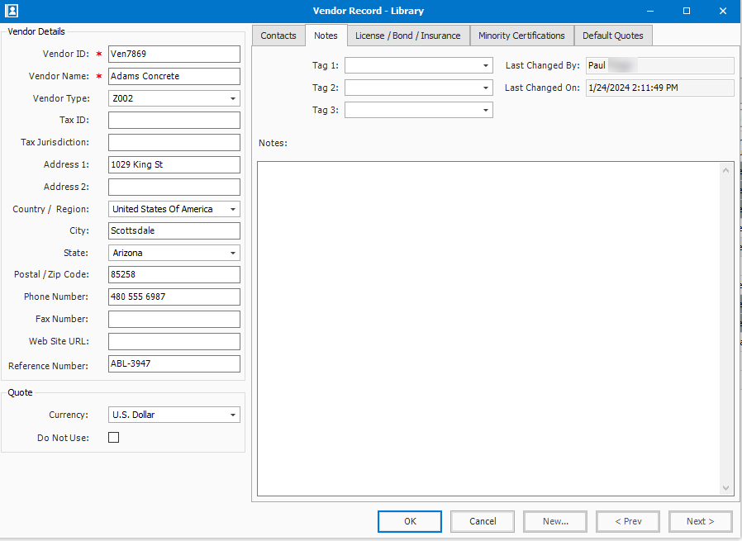Screen dimensions: 742x541
Task: Enable the Do Not Use checkbox
Action: click(x=114, y=438)
